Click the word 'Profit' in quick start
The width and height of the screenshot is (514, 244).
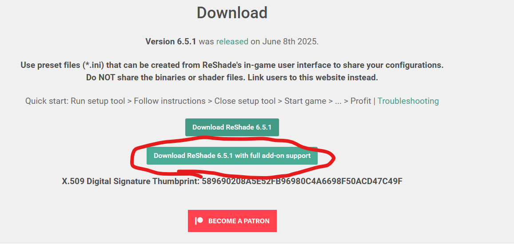click(x=361, y=101)
